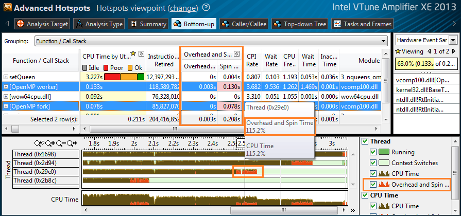Viewport: 461px width, 216px height.
Task: Click the gray Idle utilization swatch
Action: click(85, 68)
